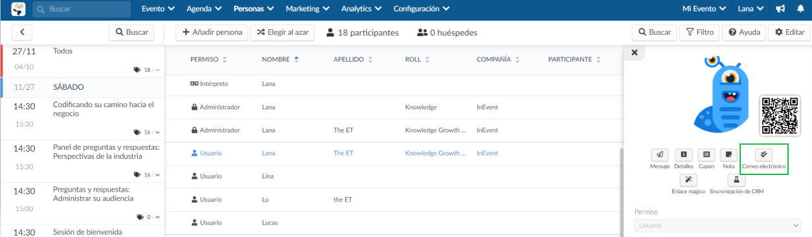This screenshot has width=812, height=237.
Task: Click the blue Knowledge Growth role cell
Action: pyautogui.click(x=436, y=154)
